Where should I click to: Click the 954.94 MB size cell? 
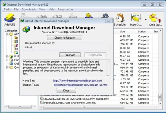click(127, 68)
